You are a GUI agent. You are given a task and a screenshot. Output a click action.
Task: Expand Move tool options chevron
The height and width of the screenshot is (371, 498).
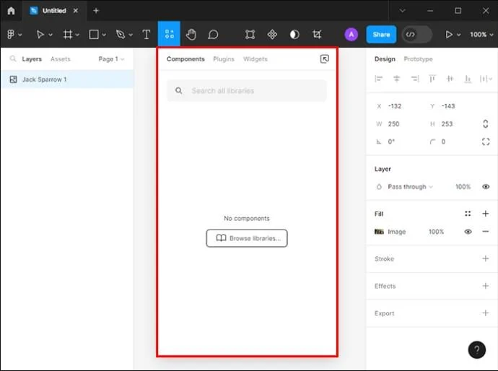51,35
